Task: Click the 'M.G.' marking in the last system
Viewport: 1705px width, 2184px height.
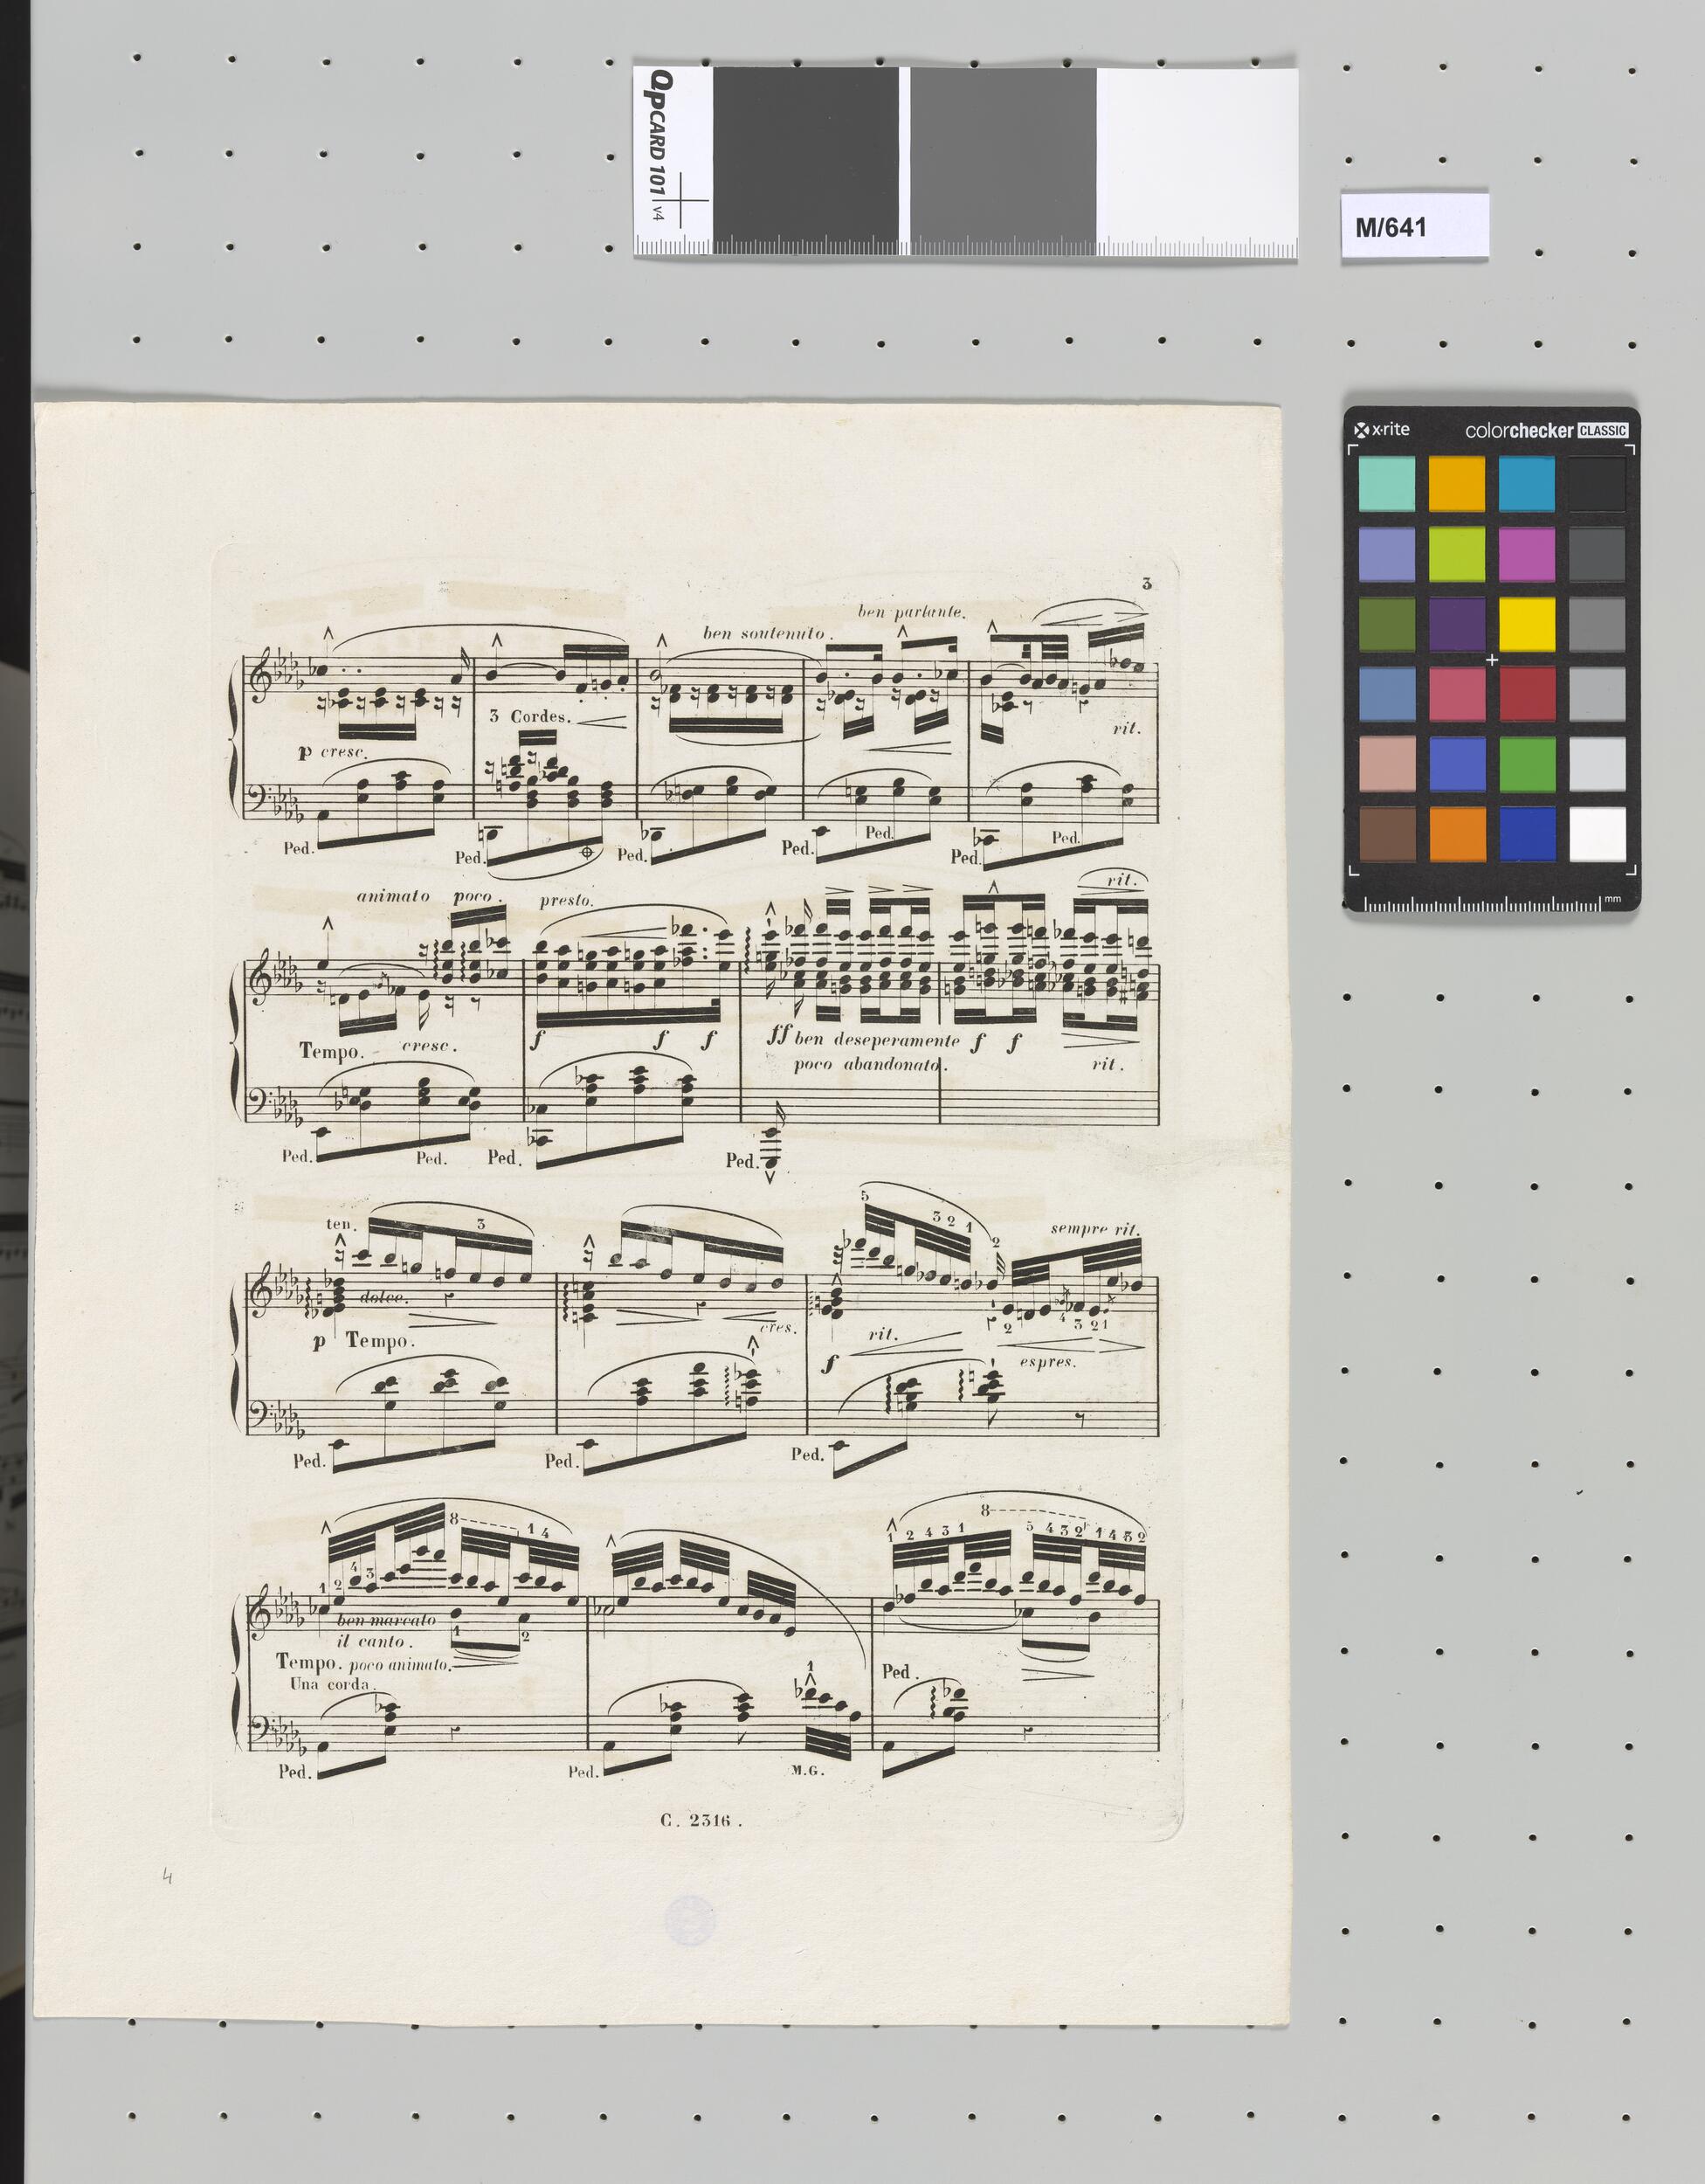Action: click(805, 1771)
